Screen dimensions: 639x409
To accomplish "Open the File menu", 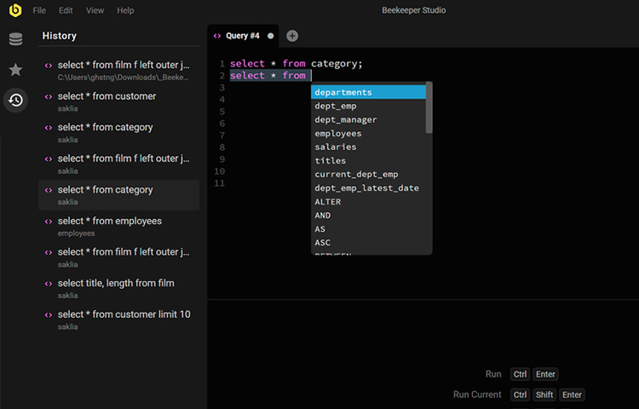I will tap(39, 10).
